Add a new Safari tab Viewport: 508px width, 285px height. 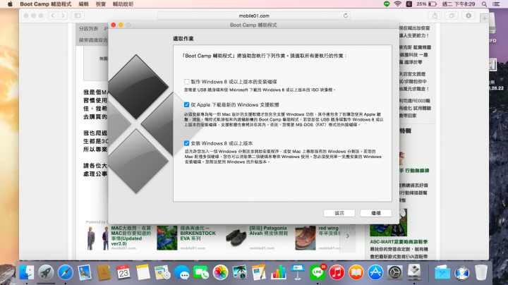(x=485, y=18)
